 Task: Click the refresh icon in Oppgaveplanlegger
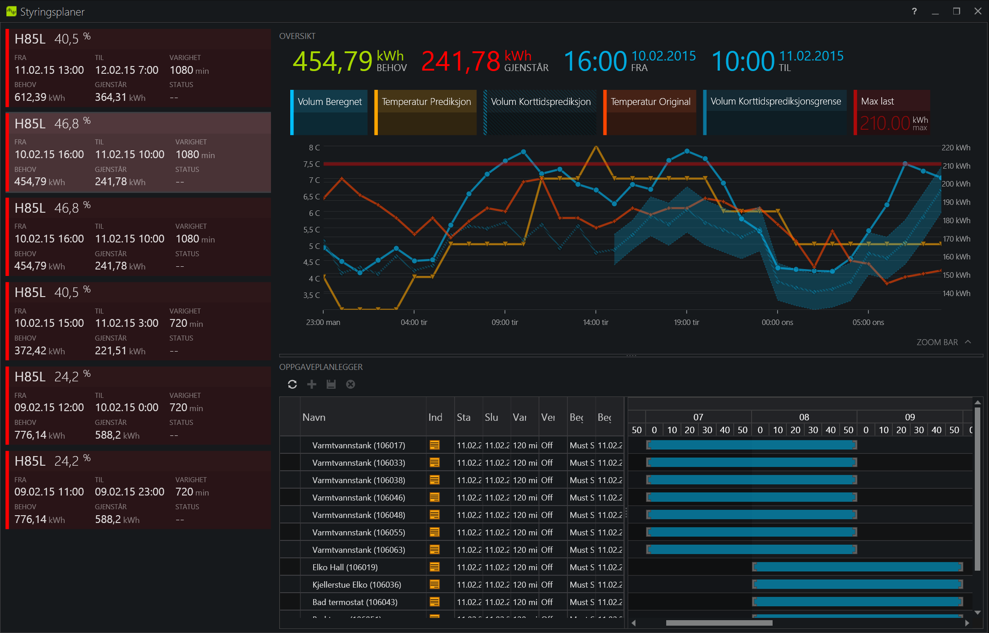(292, 384)
